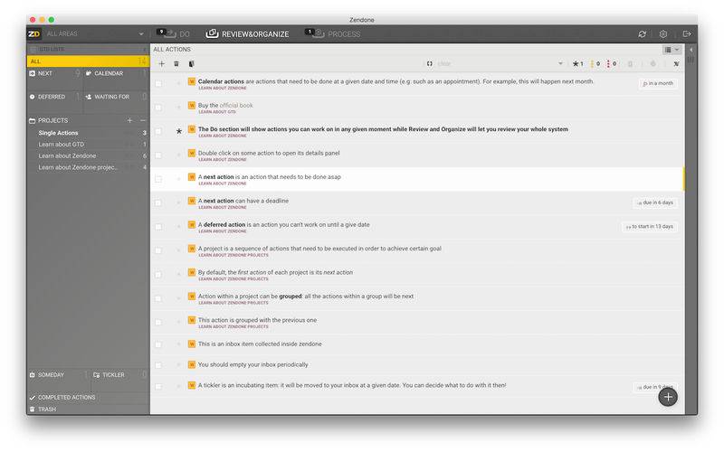
Task: Select the ALL list in the sidebar
Action: 88,61
